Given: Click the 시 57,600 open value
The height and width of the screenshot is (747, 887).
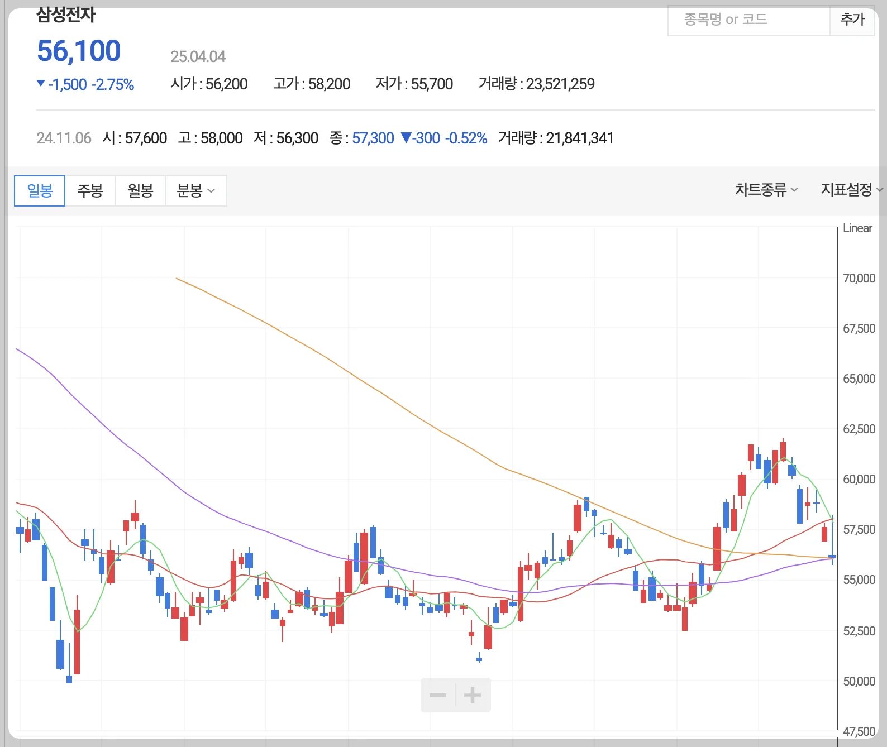Looking at the screenshot, I should point(135,138).
